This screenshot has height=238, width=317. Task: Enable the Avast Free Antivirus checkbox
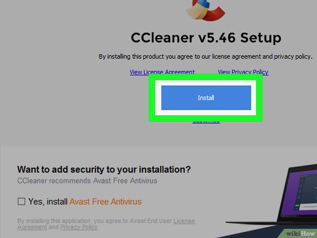click(x=21, y=201)
